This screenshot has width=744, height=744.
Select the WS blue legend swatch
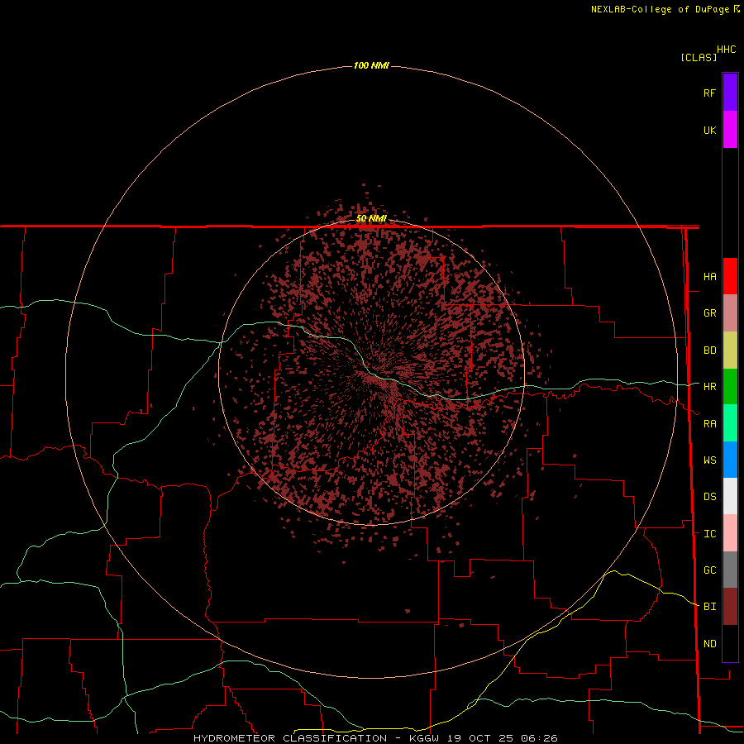pos(730,460)
